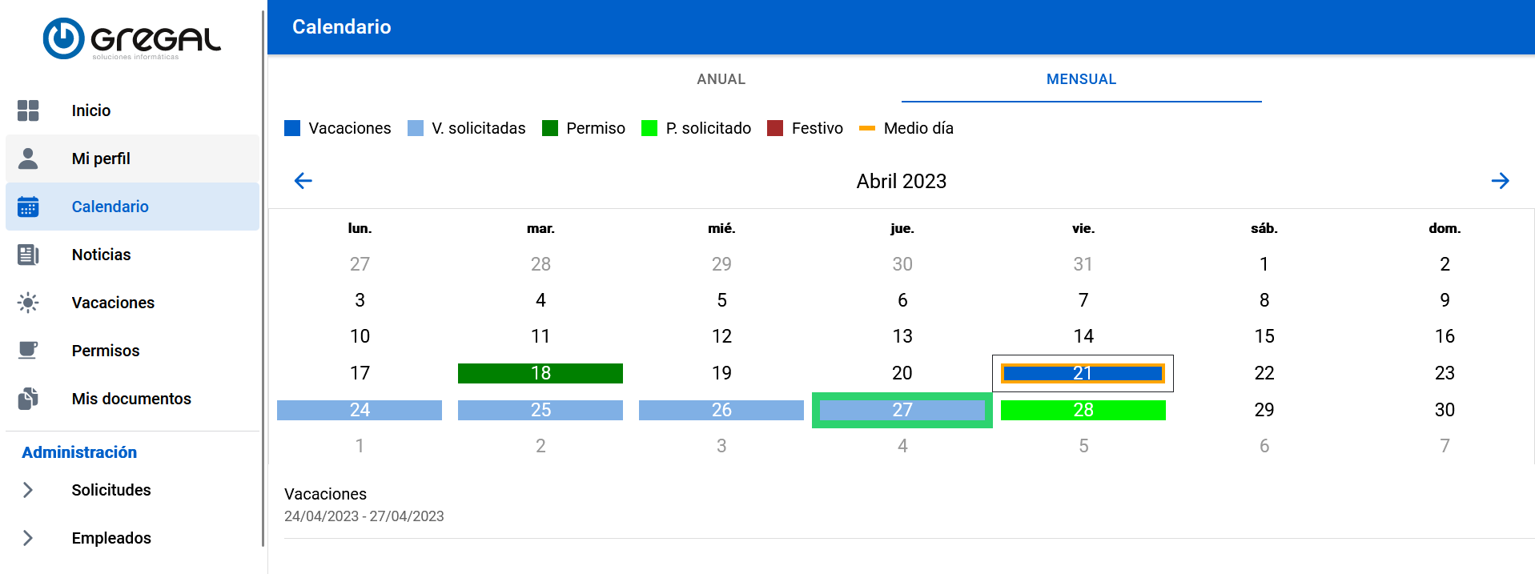1535x574 pixels.
Task: Click the Administración section link
Action: coord(79,452)
